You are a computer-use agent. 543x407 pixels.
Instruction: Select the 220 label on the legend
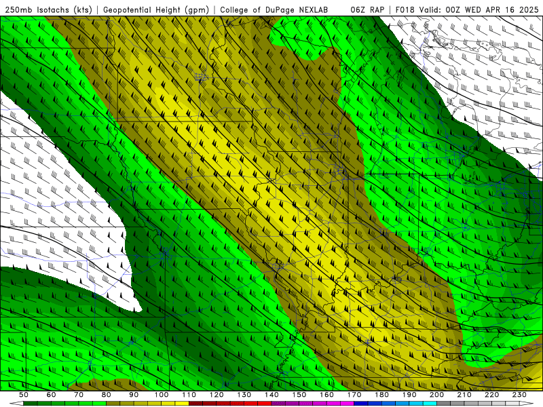click(x=491, y=395)
